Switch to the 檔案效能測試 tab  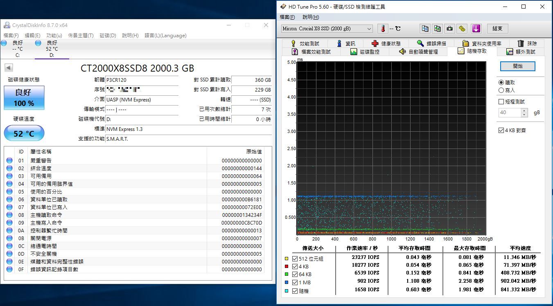311,52
